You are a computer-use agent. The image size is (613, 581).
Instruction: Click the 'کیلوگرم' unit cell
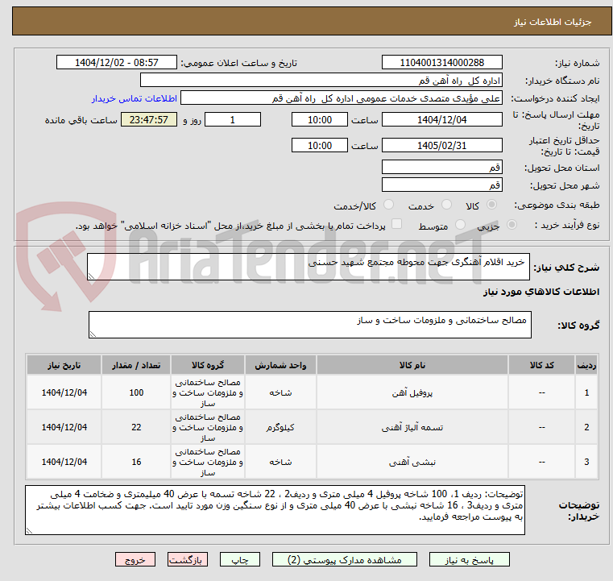pyautogui.click(x=280, y=427)
